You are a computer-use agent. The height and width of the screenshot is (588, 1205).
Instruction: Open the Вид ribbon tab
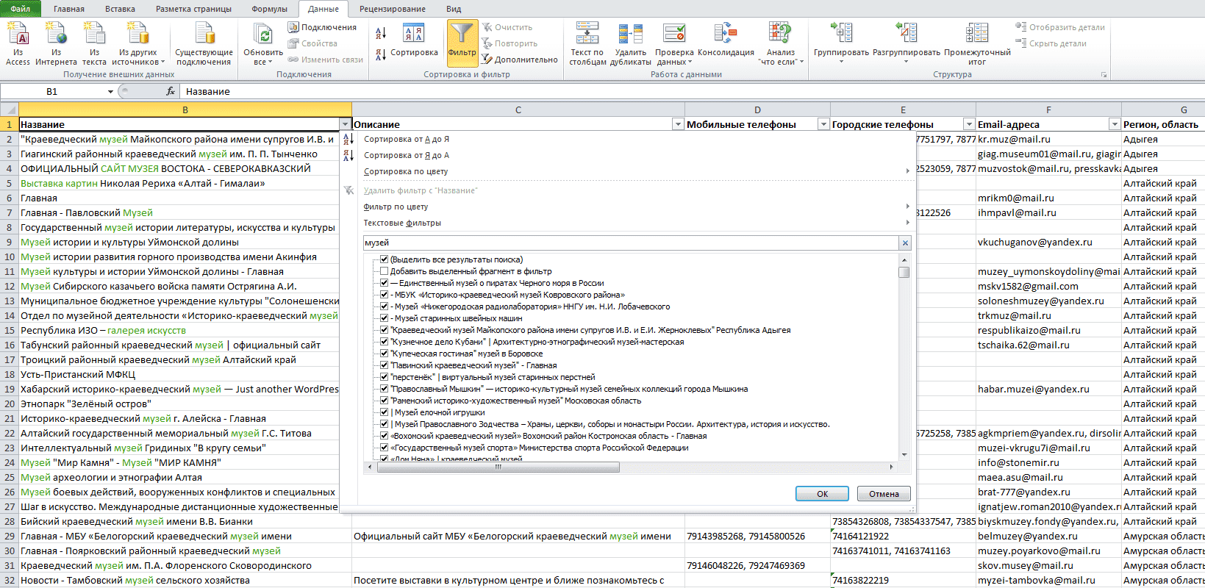[x=454, y=9]
